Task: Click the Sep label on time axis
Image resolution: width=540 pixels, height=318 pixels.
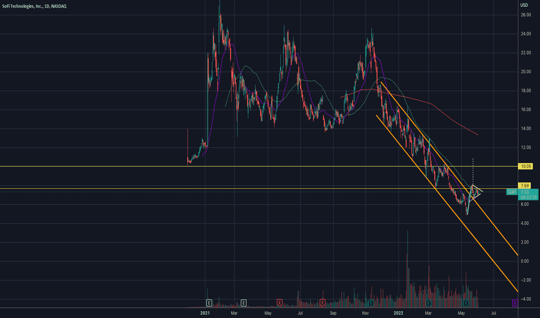Action: 333,313
